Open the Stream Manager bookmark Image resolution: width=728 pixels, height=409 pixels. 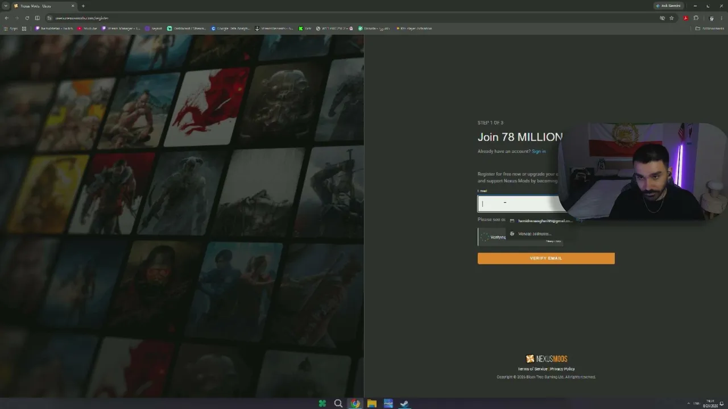121,28
